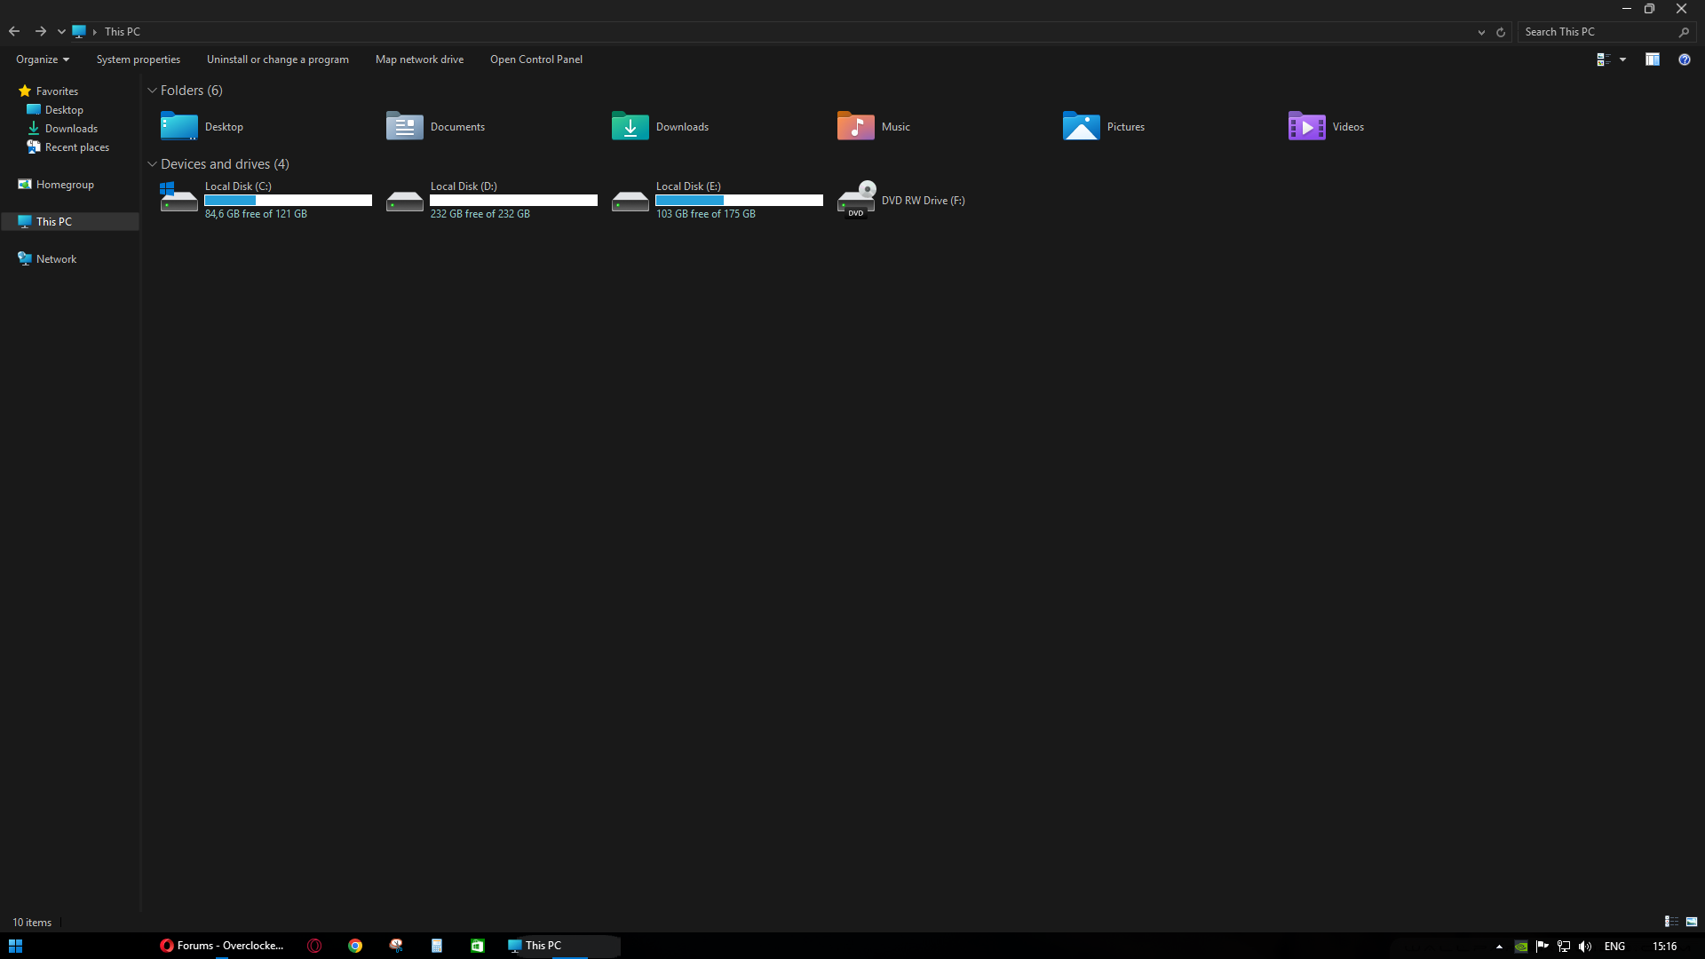Collapse the Devices and drives section
This screenshot has height=959, width=1705.
(x=152, y=163)
